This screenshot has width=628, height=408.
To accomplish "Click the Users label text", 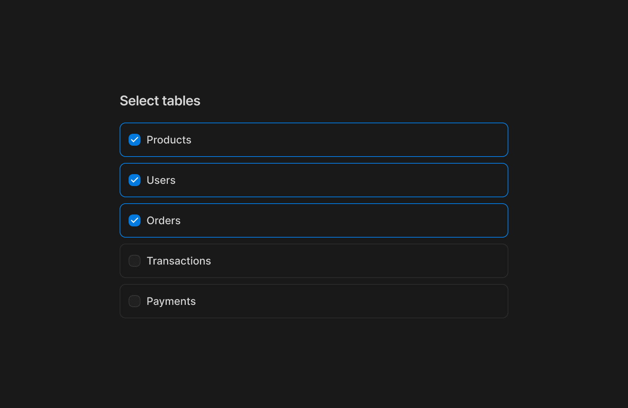I will 161,180.
